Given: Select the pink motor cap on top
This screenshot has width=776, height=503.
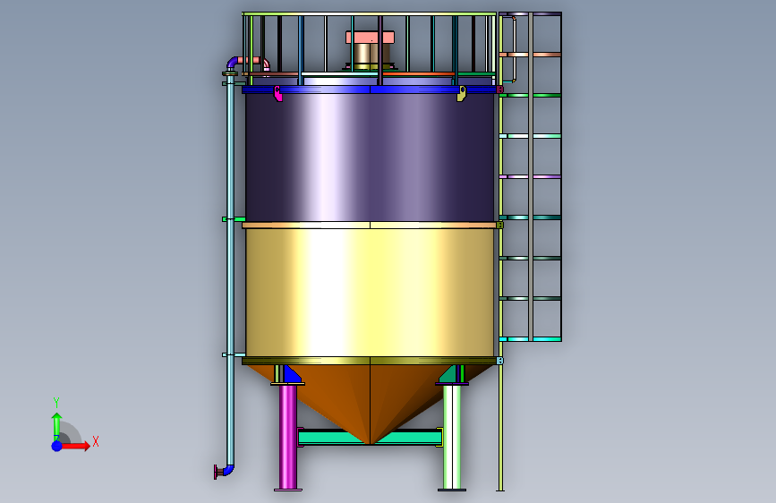Looking at the screenshot, I should 371,37.
